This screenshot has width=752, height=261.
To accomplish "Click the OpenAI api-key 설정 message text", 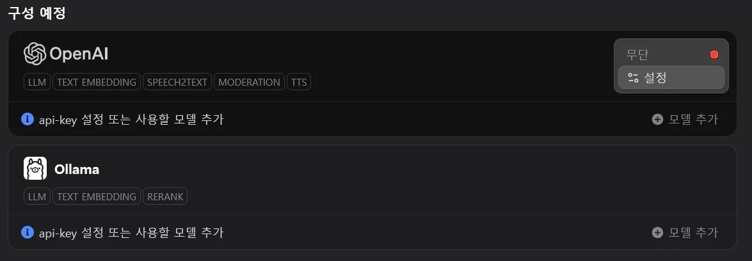I will [x=131, y=119].
